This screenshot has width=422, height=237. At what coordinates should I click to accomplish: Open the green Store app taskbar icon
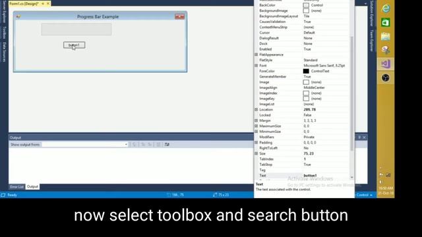pos(386,22)
